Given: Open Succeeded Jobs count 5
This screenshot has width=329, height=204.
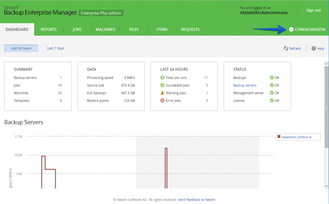Looking at the screenshot, I should 207,85.
